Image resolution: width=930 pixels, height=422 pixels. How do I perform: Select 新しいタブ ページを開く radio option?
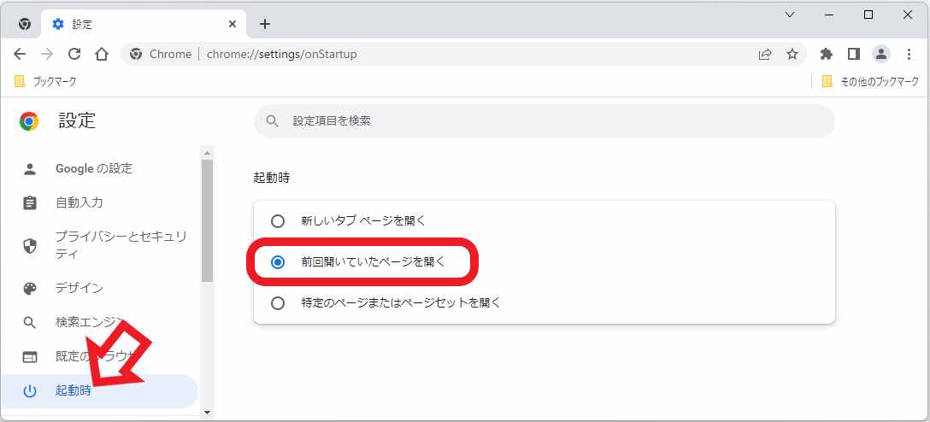pos(277,221)
